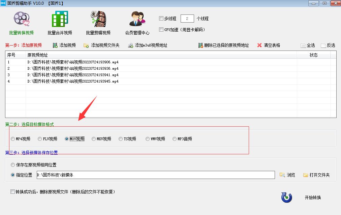Select MOV视频 format radio button
The height and width of the screenshot is (215, 341).
67,139
